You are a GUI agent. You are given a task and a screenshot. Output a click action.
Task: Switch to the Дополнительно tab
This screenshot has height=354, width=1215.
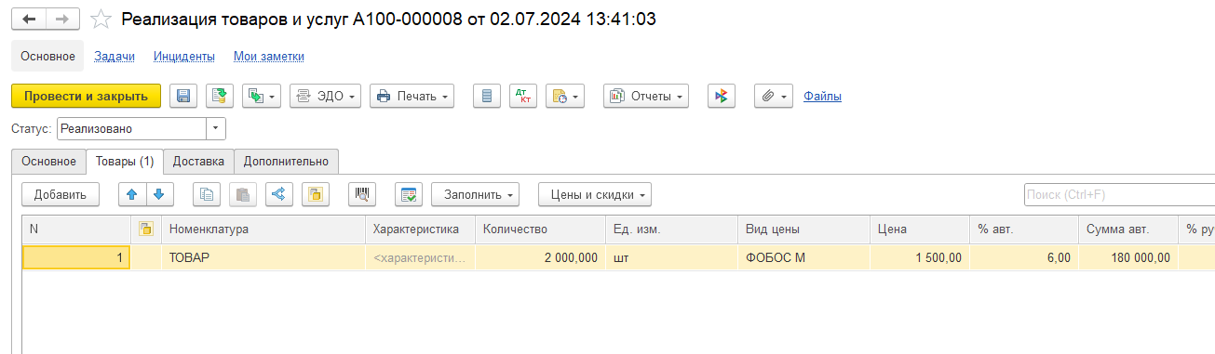[287, 161]
